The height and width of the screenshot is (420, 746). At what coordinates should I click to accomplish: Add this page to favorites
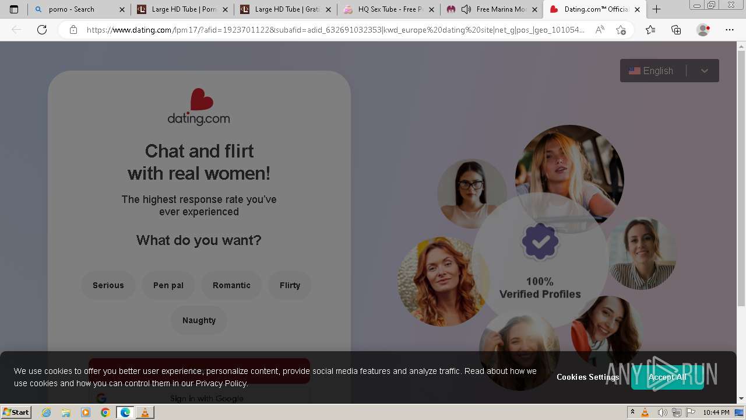click(621, 30)
